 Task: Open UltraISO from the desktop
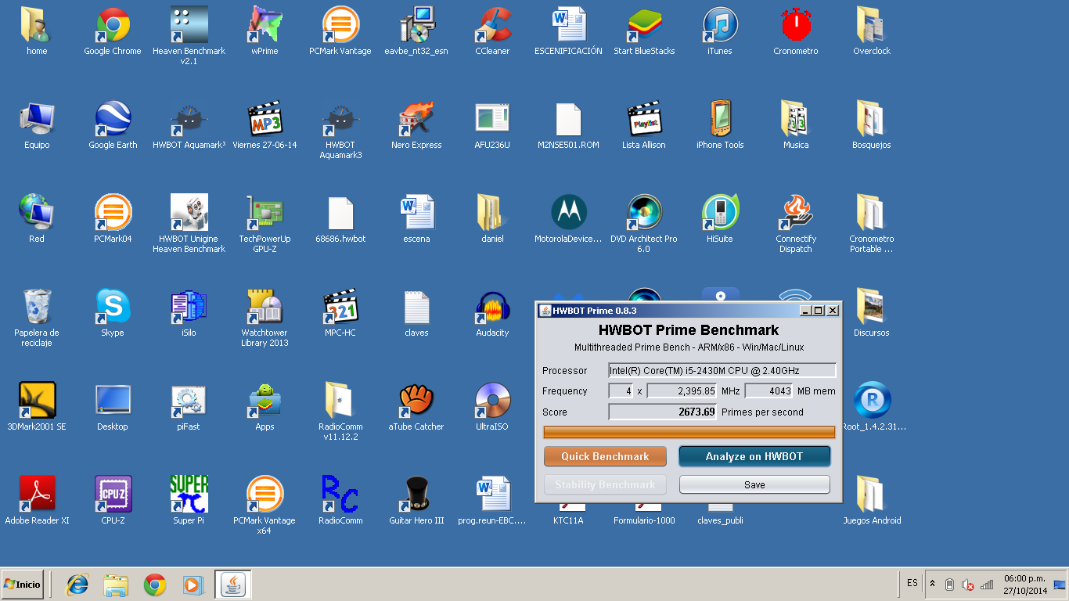[492, 407]
